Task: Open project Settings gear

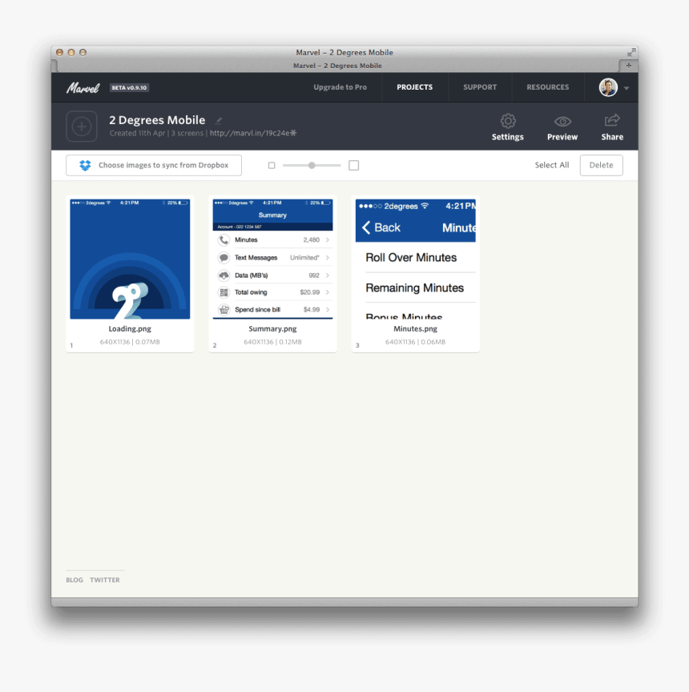Action: coord(508,121)
